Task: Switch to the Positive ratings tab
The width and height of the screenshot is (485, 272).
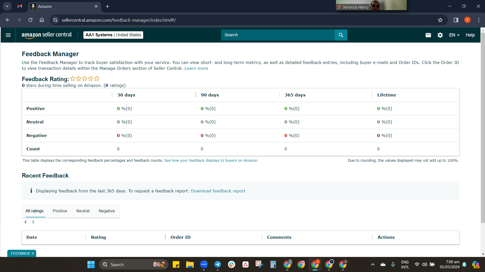Action: [60, 211]
